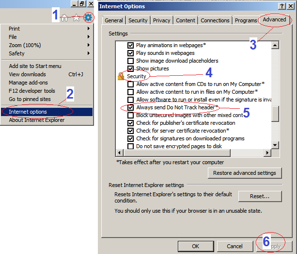Click the Security lock icon in settings list

[x=121, y=76]
